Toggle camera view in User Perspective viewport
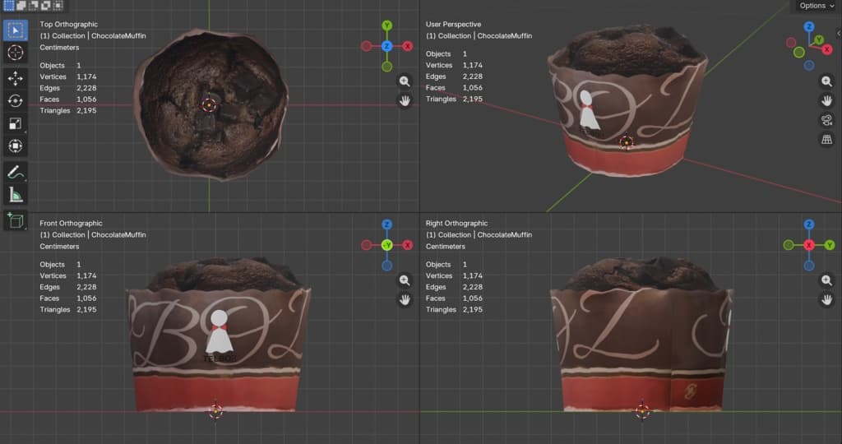This screenshot has height=444, width=842. [x=826, y=120]
